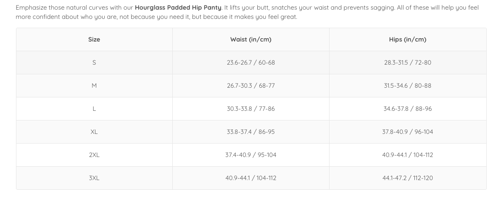The image size is (501, 212).
Task: Select the 2XL size cell
Action: tap(94, 155)
